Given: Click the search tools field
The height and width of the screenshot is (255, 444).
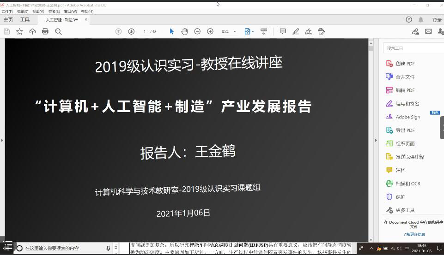Looking at the screenshot, I should pyautogui.click(x=411, y=48).
